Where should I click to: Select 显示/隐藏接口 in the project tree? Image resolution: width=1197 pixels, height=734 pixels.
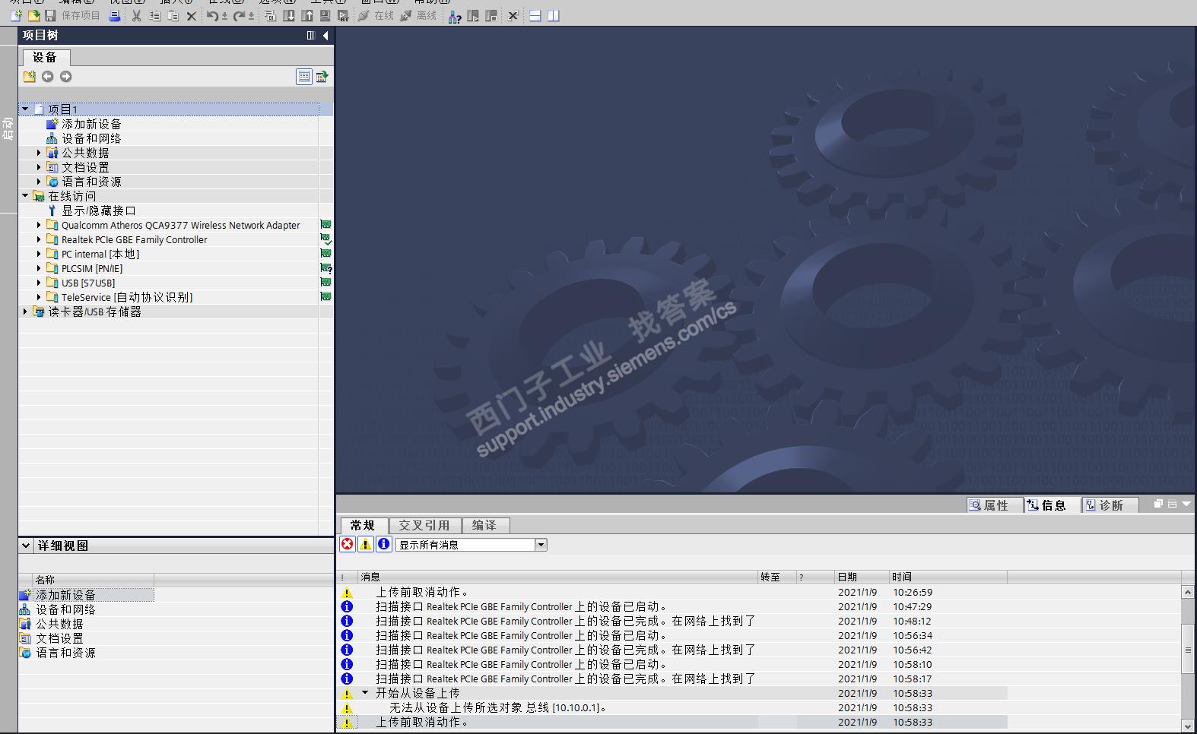[x=99, y=210]
